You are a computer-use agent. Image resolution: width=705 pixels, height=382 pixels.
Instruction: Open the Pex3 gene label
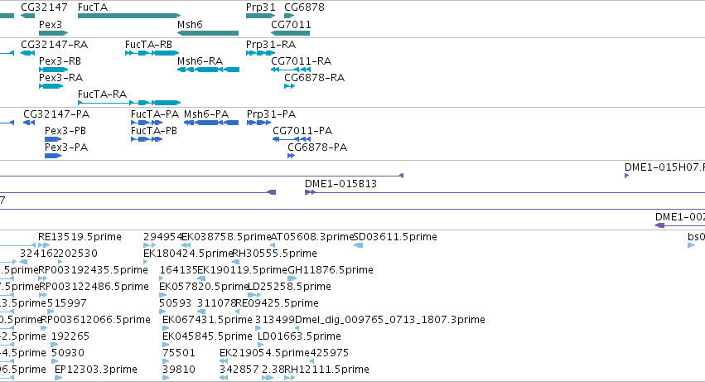coord(51,24)
